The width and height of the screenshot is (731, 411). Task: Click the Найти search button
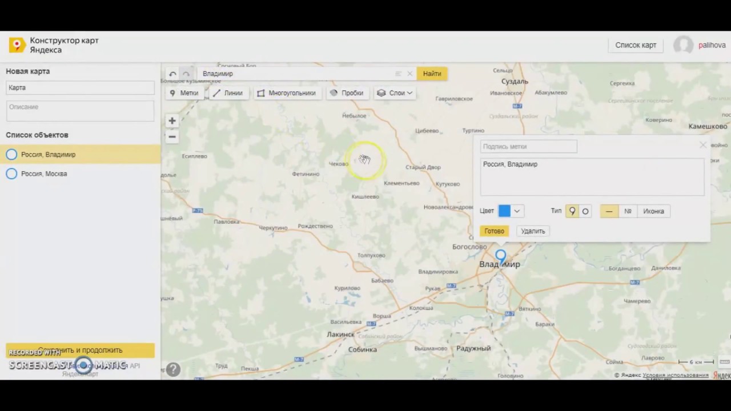pyautogui.click(x=432, y=74)
